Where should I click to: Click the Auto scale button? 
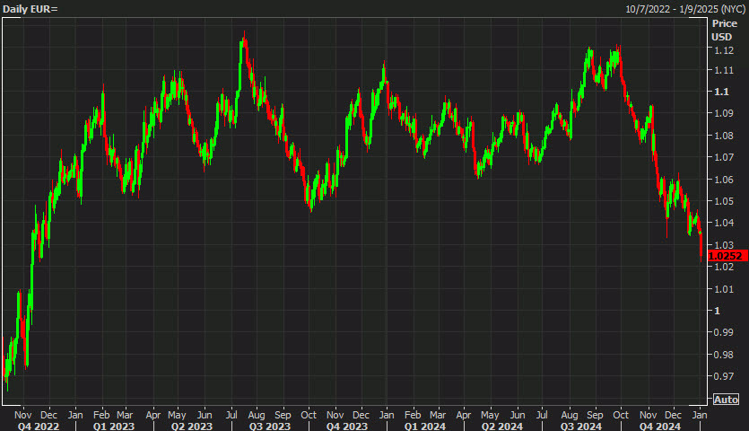(x=727, y=400)
